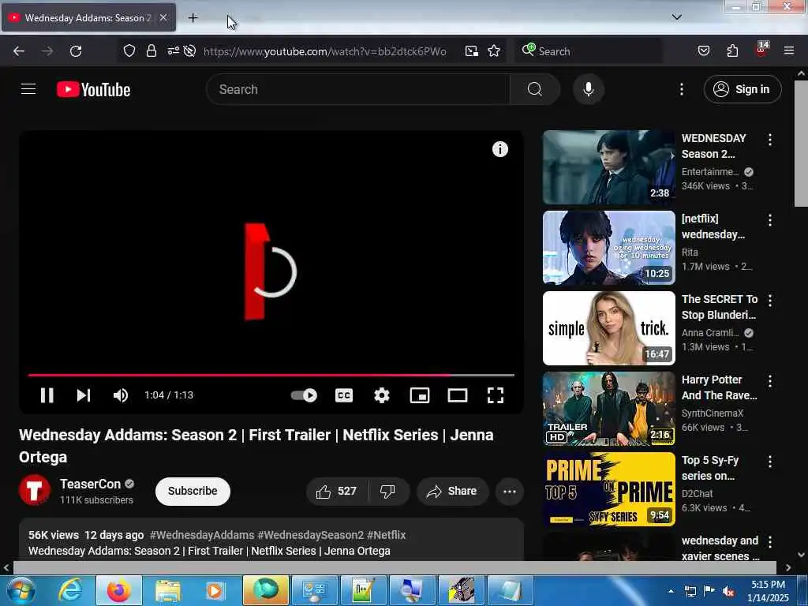The width and height of the screenshot is (808, 606).
Task: Click the address bar URL
Action: pos(324,51)
